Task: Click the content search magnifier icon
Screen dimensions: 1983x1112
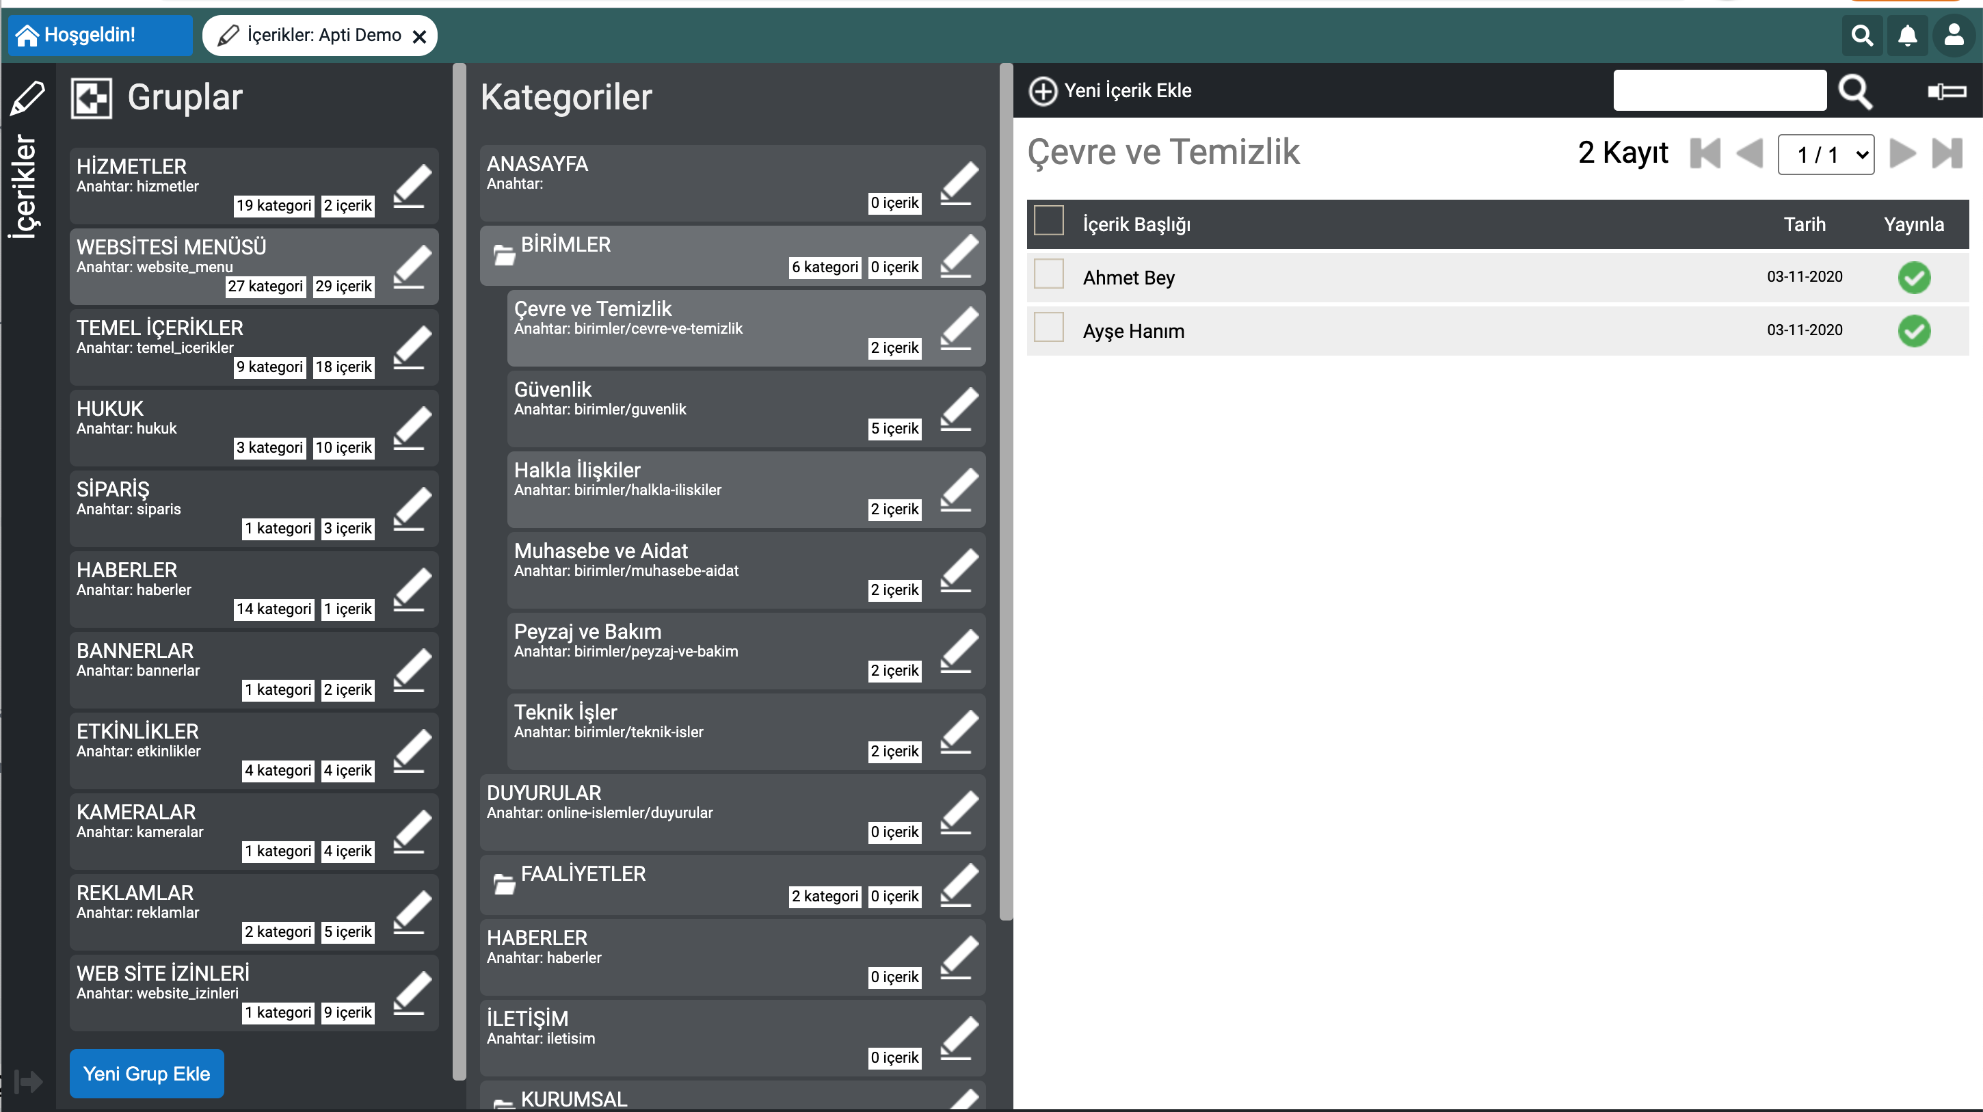Action: (1854, 92)
